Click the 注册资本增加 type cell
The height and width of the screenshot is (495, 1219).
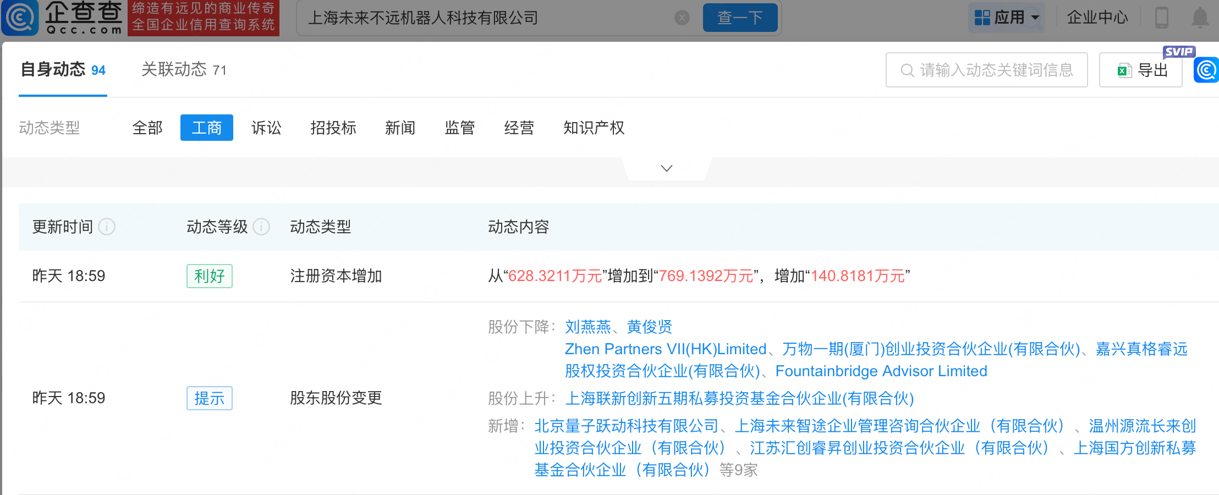coord(336,276)
